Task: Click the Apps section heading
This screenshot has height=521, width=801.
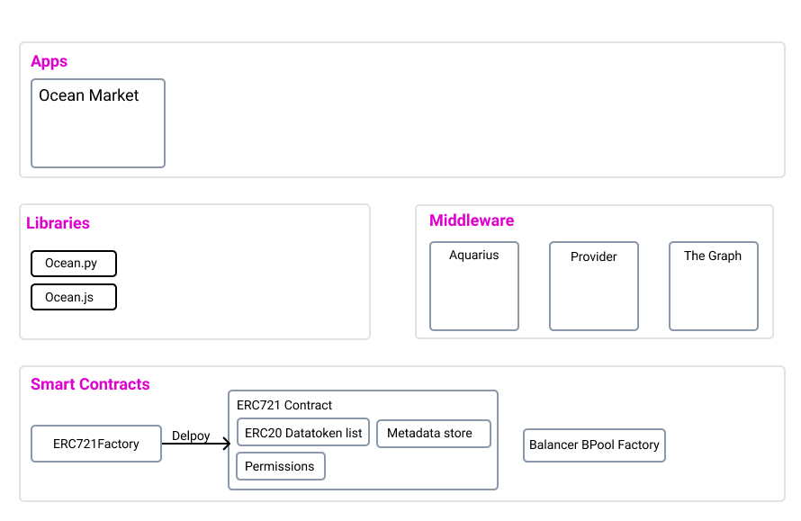Action: (x=49, y=61)
